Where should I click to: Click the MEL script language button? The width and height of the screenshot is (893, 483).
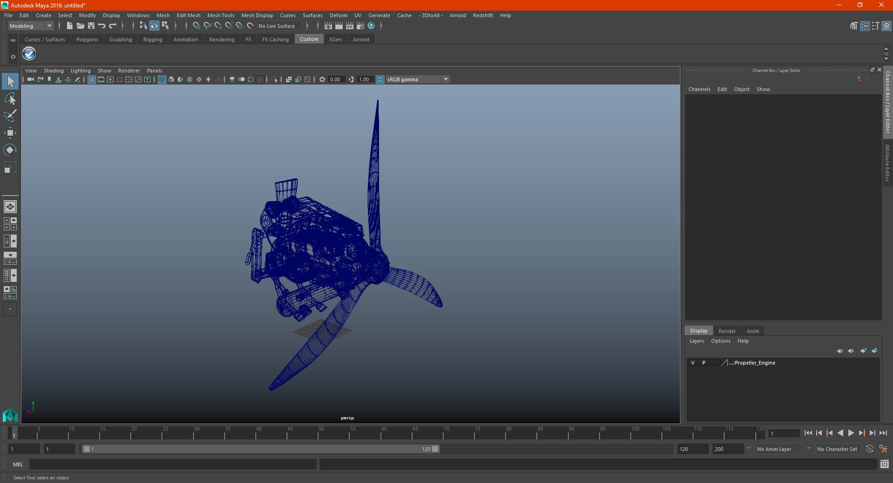tap(18, 464)
